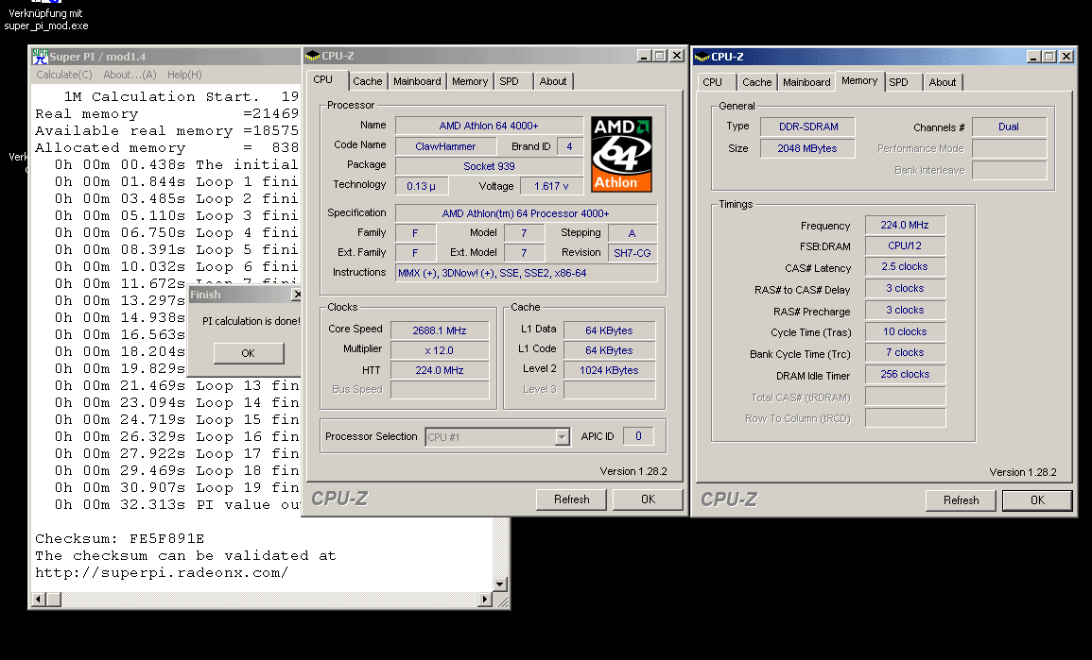Image resolution: width=1092 pixels, height=660 pixels.
Task: Click the Core Speed 2688.1 MHz value
Action: coord(440,330)
